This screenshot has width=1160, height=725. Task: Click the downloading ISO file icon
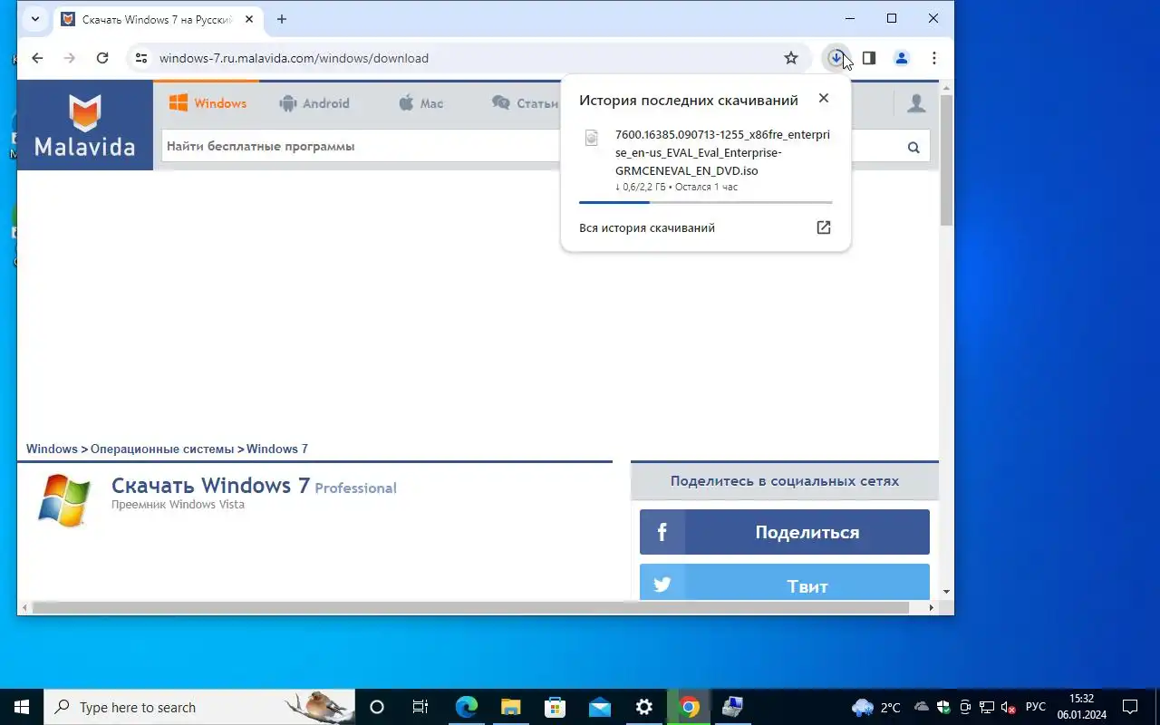click(x=592, y=138)
